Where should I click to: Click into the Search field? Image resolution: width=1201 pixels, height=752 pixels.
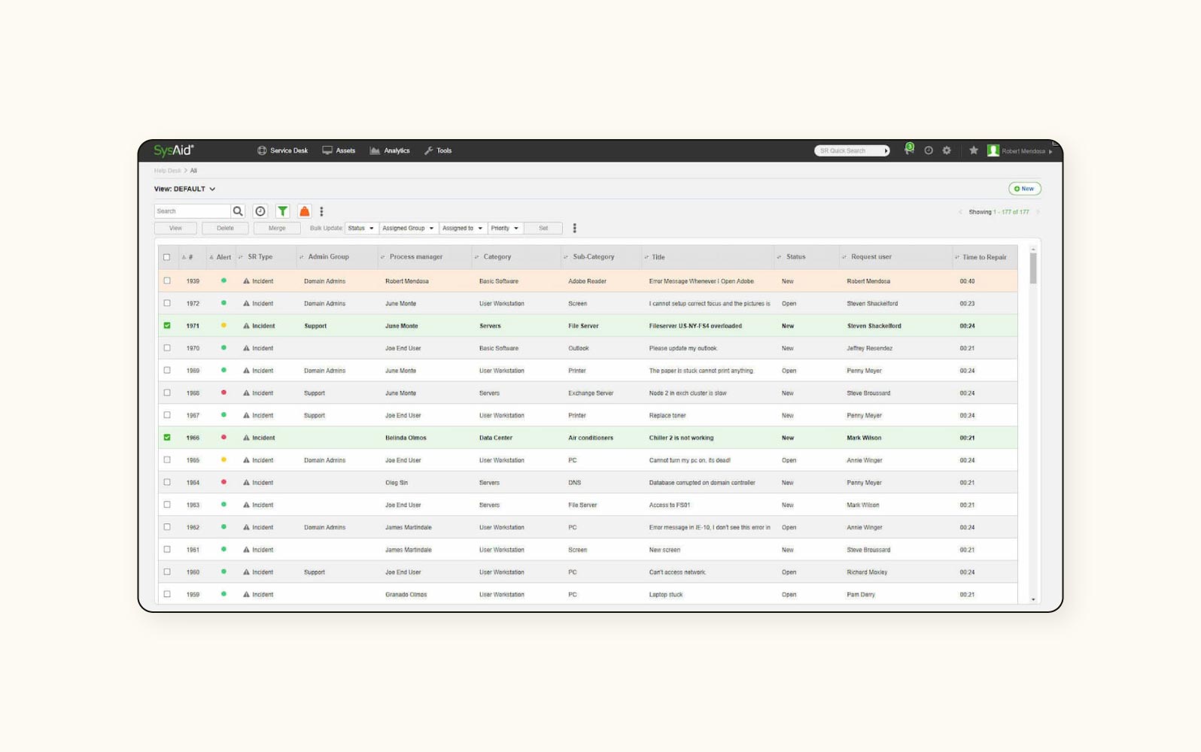pyautogui.click(x=193, y=211)
